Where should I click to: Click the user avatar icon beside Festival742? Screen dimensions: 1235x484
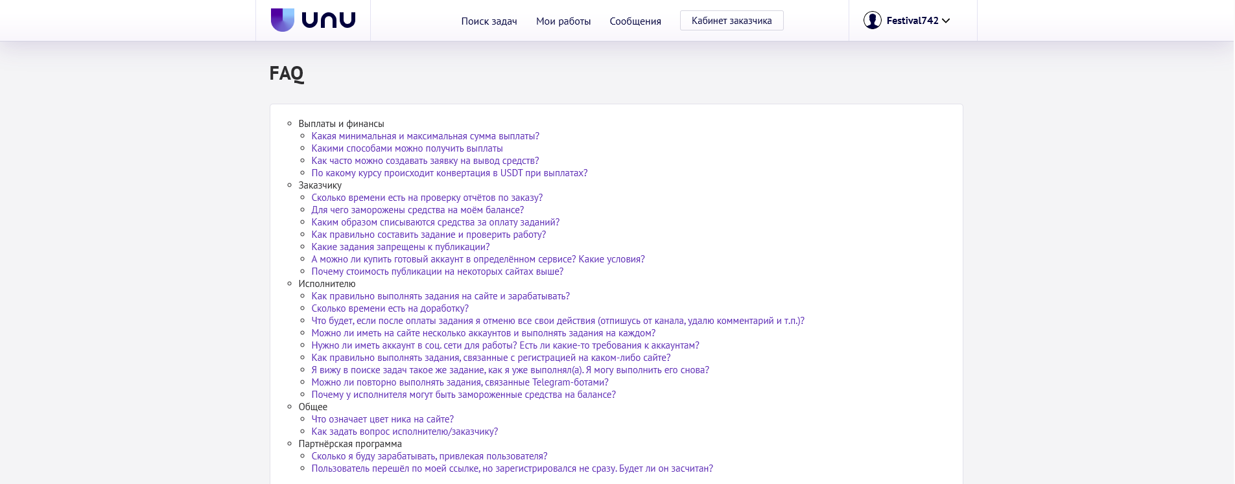872,21
